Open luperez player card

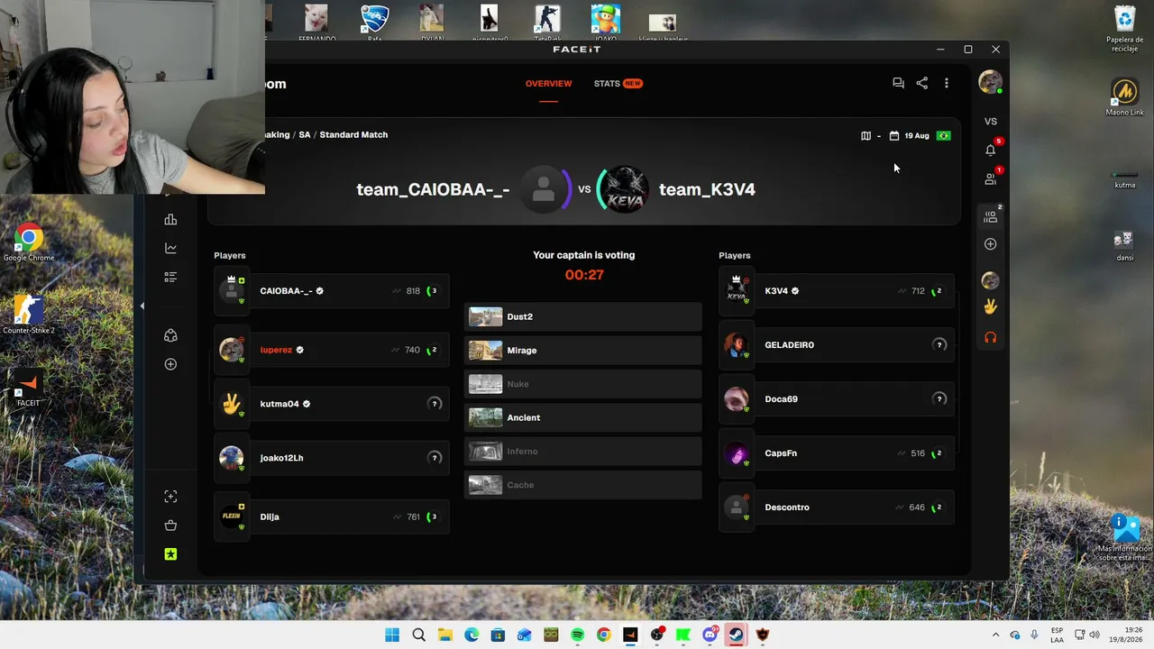(x=332, y=350)
